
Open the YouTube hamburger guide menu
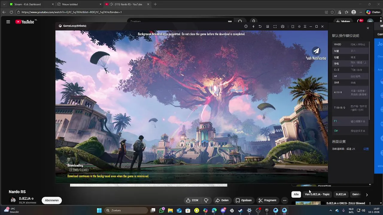click(x=8, y=22)
